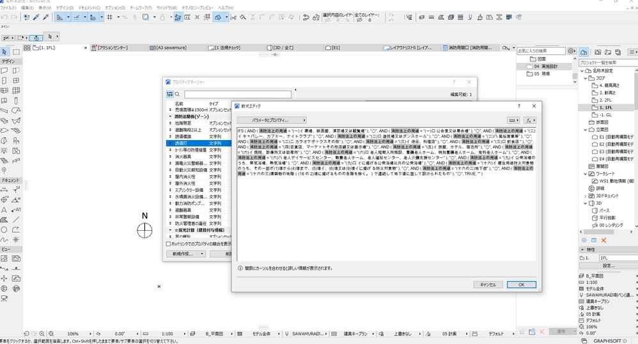Open the View Map icon in Navigator
Viewport: 638px width, 344px height.
(x=597, y=52)
